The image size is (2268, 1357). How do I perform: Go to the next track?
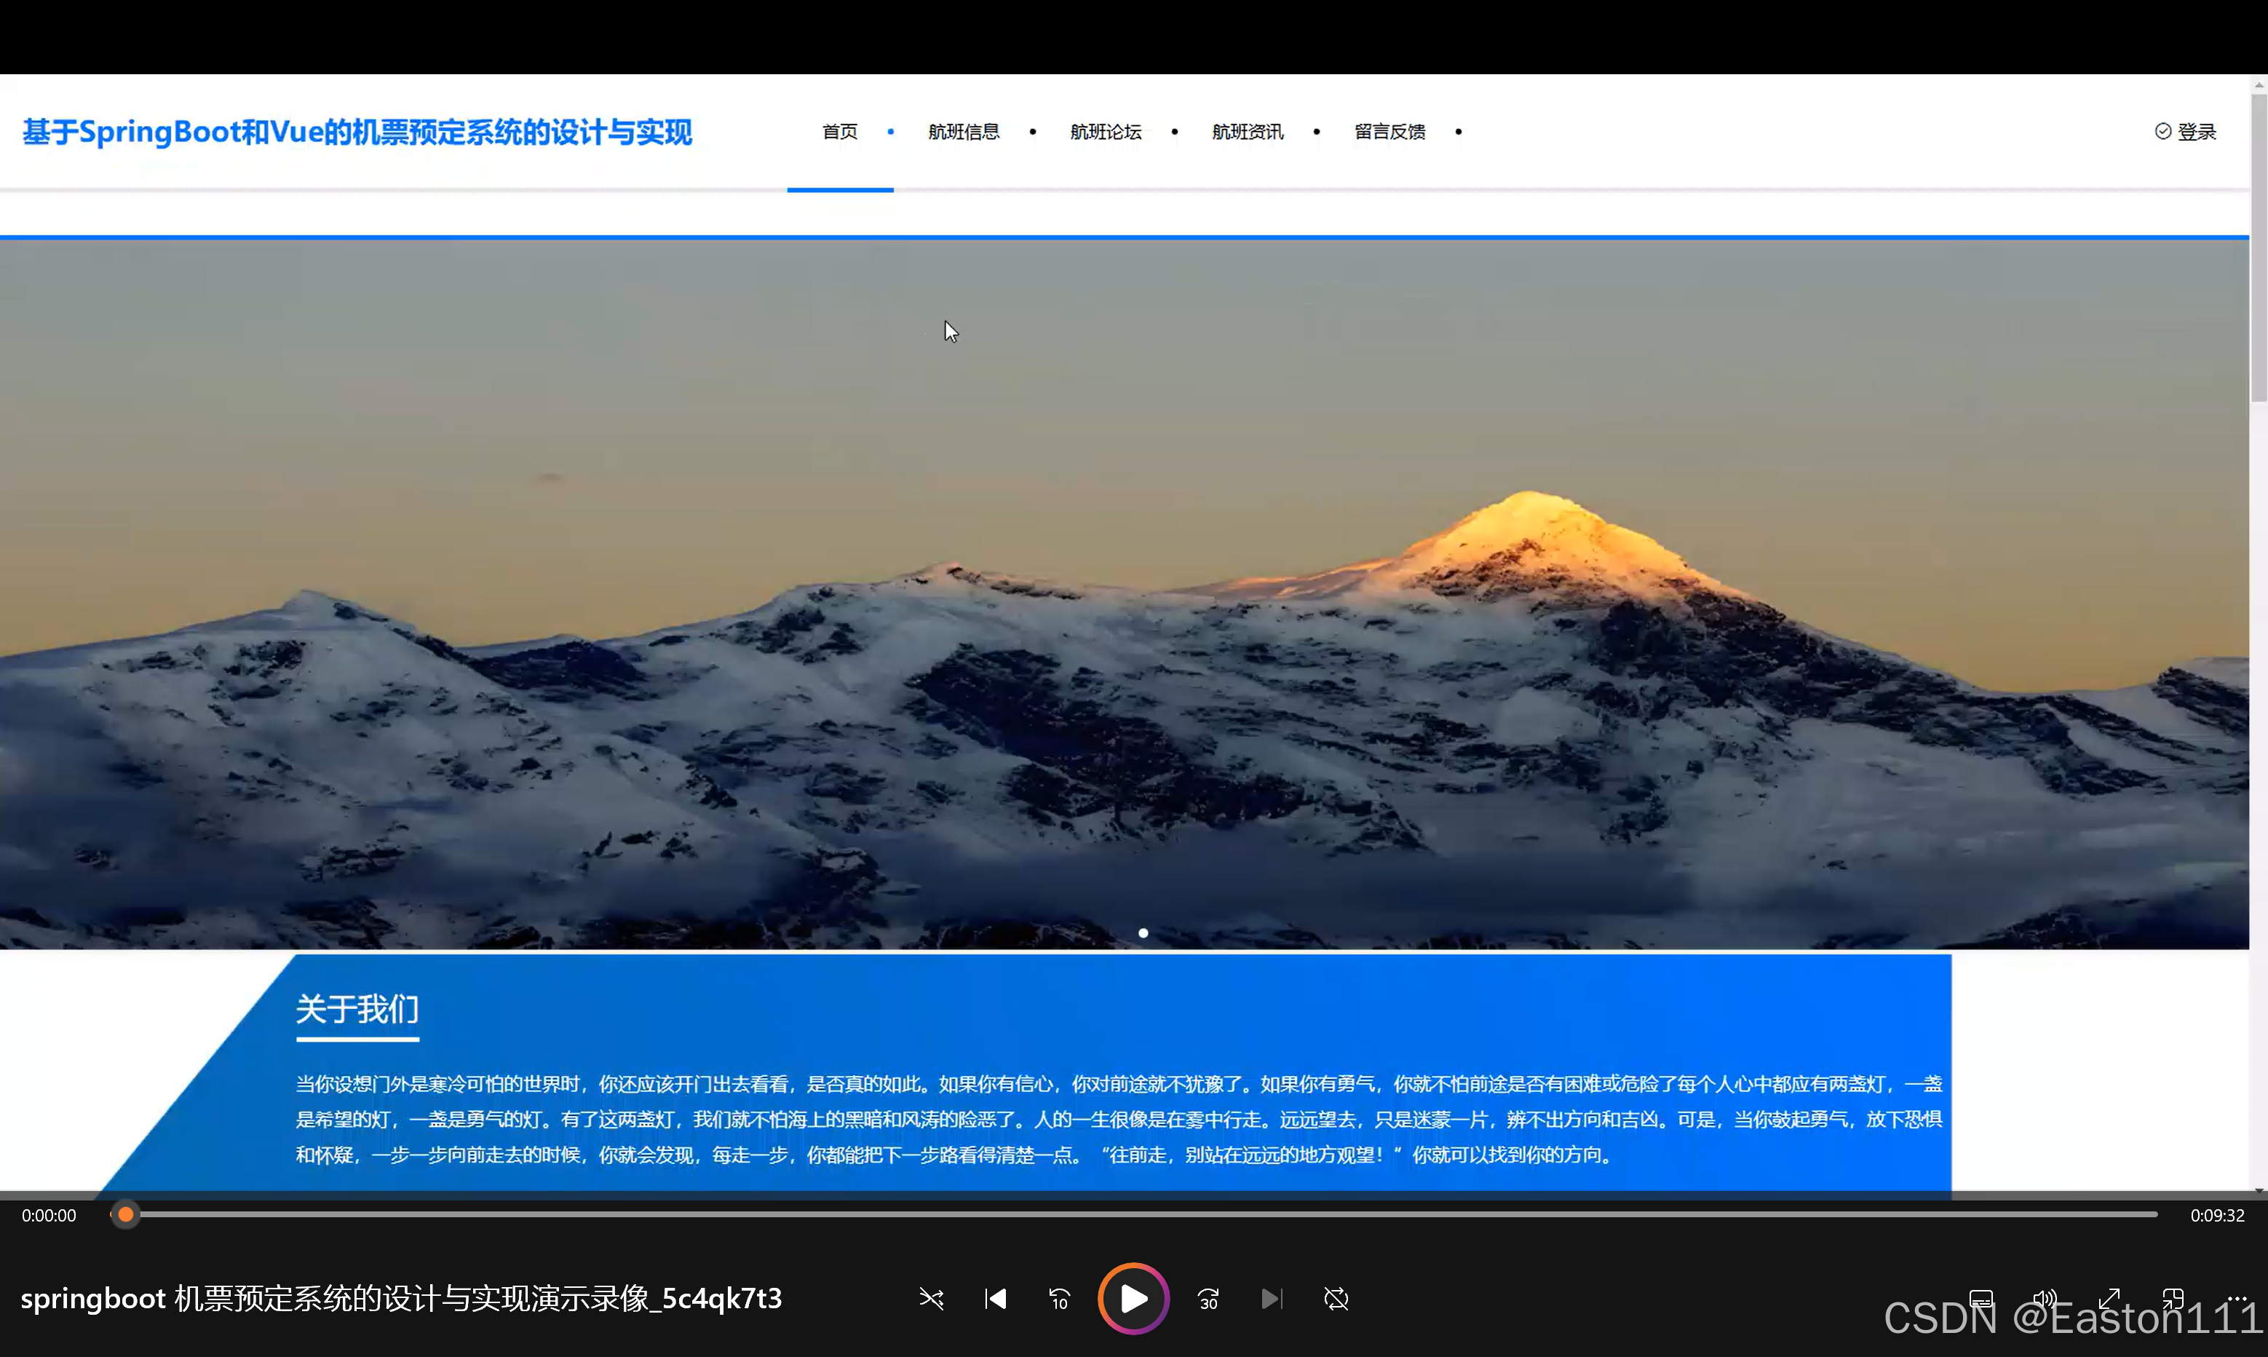1272,1299
